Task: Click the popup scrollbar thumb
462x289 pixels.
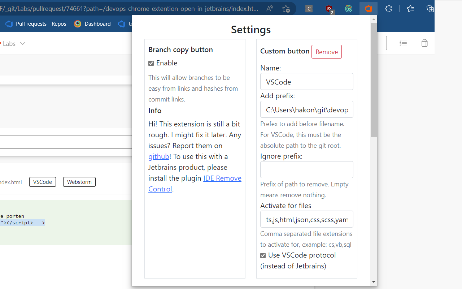Action: pos(374,80)
